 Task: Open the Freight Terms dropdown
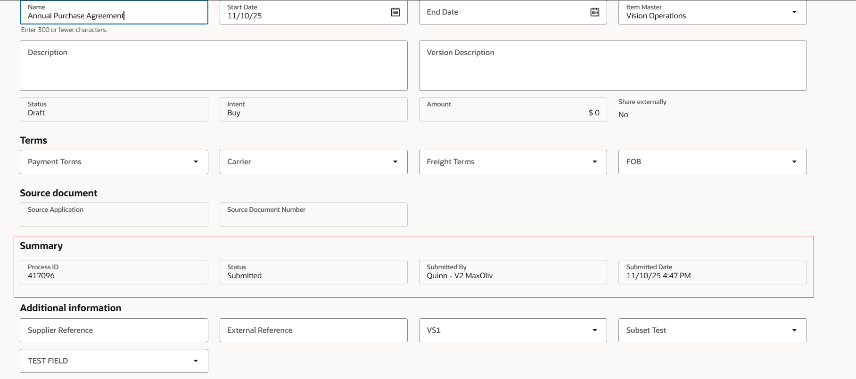(594, 162)
